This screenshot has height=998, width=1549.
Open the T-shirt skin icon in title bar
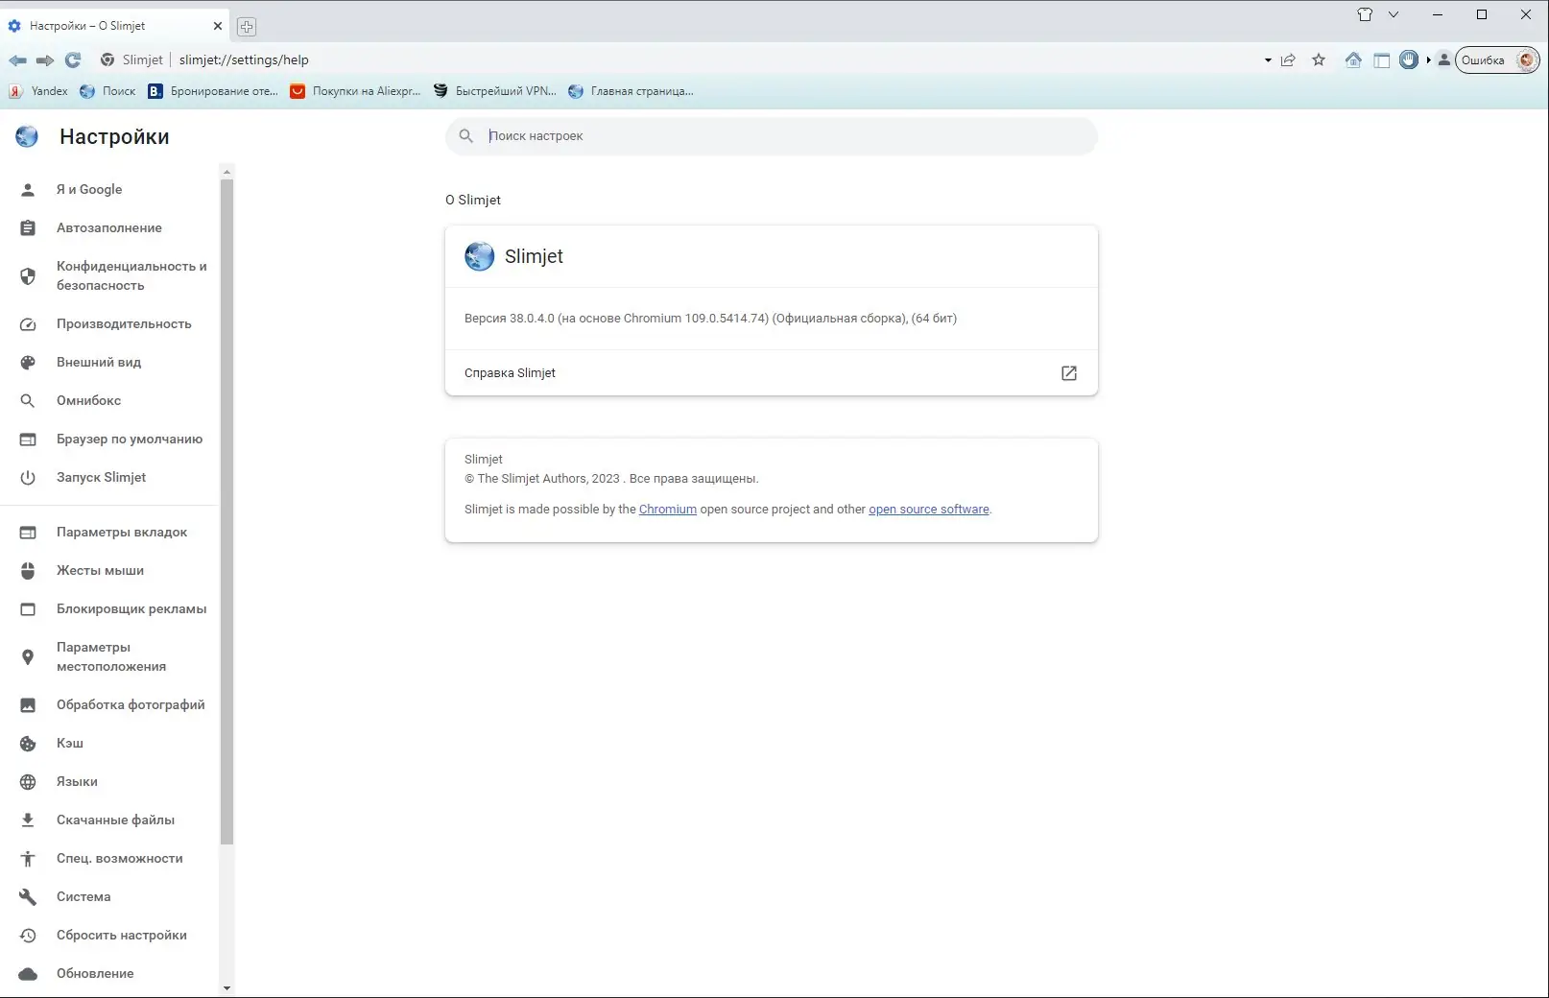1365,14
